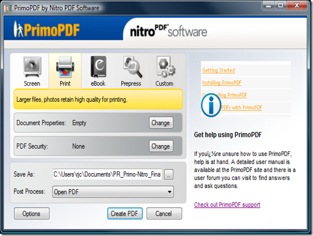The image size is (313, 236).
Task: Open Installing PrimoPDF link
Action: pos(221,82)
